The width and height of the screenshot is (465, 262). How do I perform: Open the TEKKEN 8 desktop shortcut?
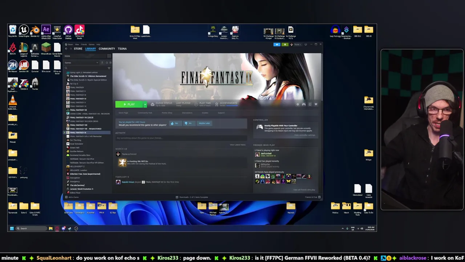(x=24, y=84)
